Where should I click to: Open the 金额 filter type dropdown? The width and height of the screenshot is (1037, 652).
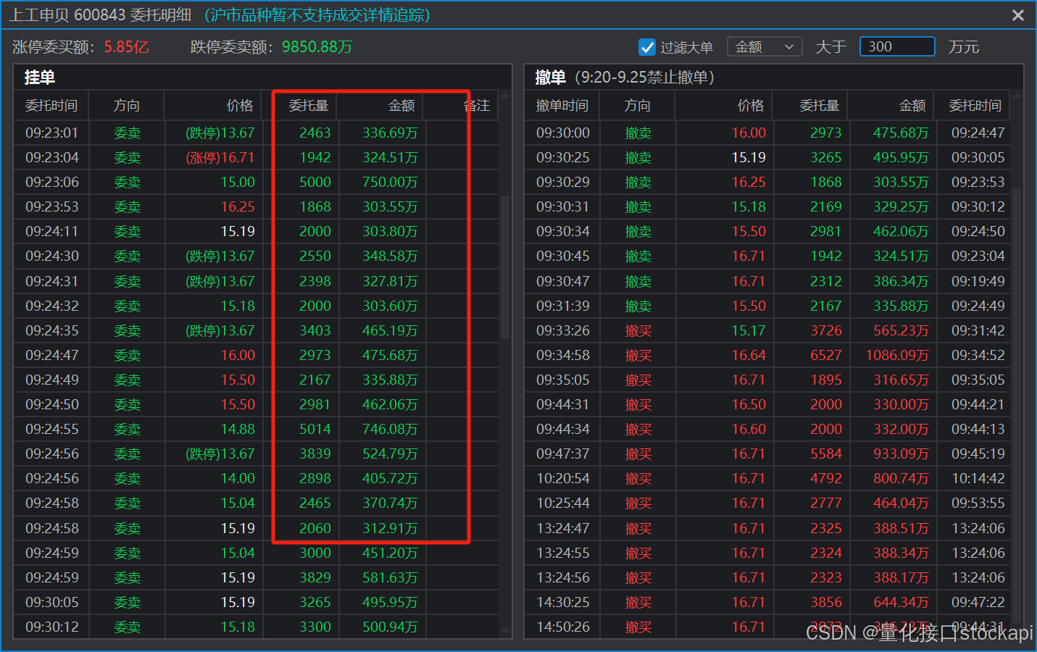[764, 47]
